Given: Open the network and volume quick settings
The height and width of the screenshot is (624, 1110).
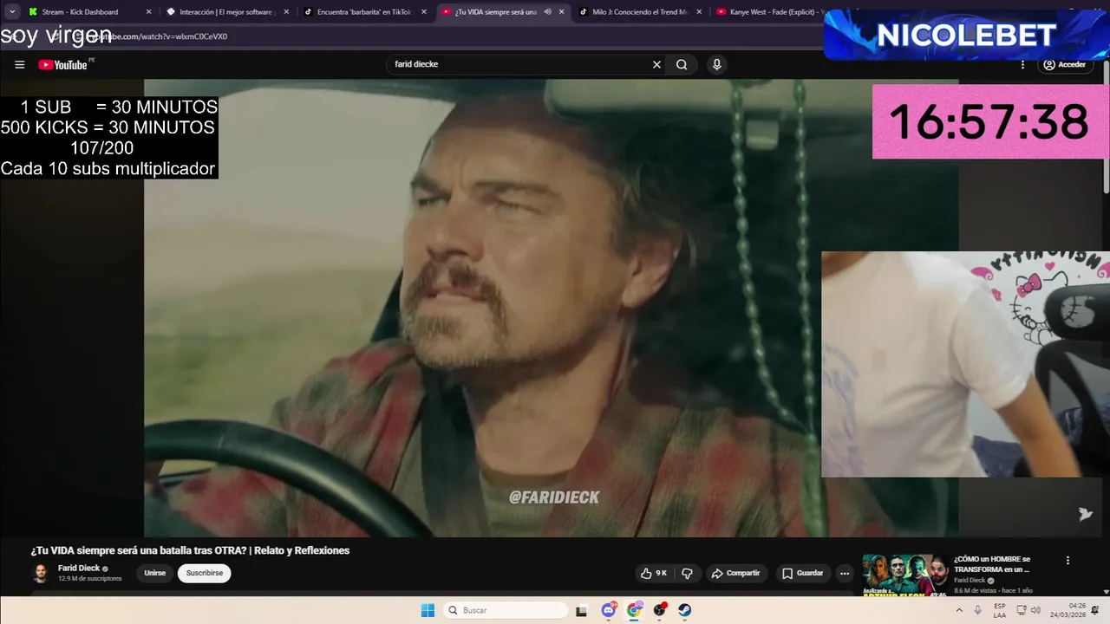Looking at the screenshot, I should click(1028, 610).
